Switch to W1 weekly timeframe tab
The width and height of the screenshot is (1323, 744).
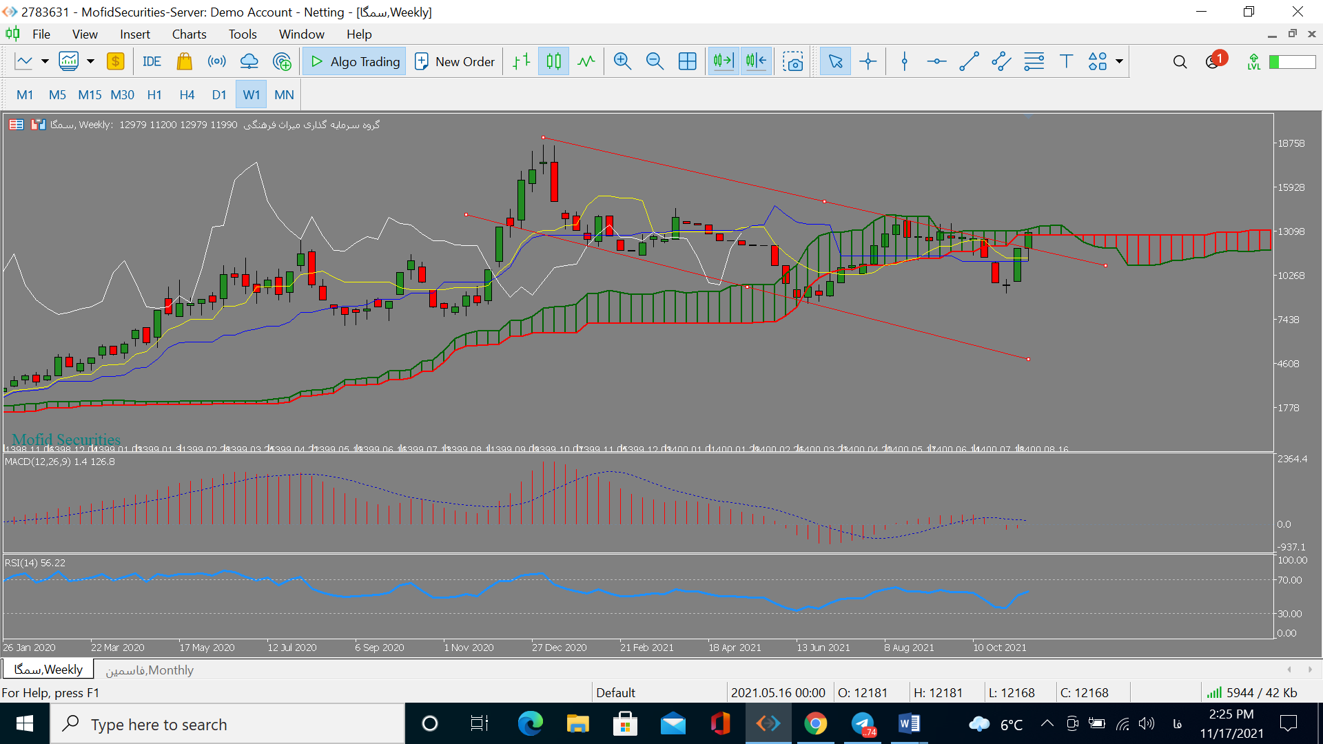tap(253, 94)
